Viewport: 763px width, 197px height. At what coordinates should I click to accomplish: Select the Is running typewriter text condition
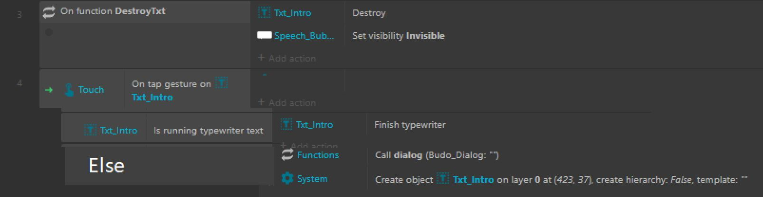point(208,130)
